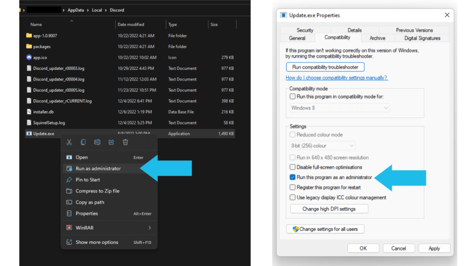Check Register this program for restart
Screen dimensions: 474x266
coord(293,187)
